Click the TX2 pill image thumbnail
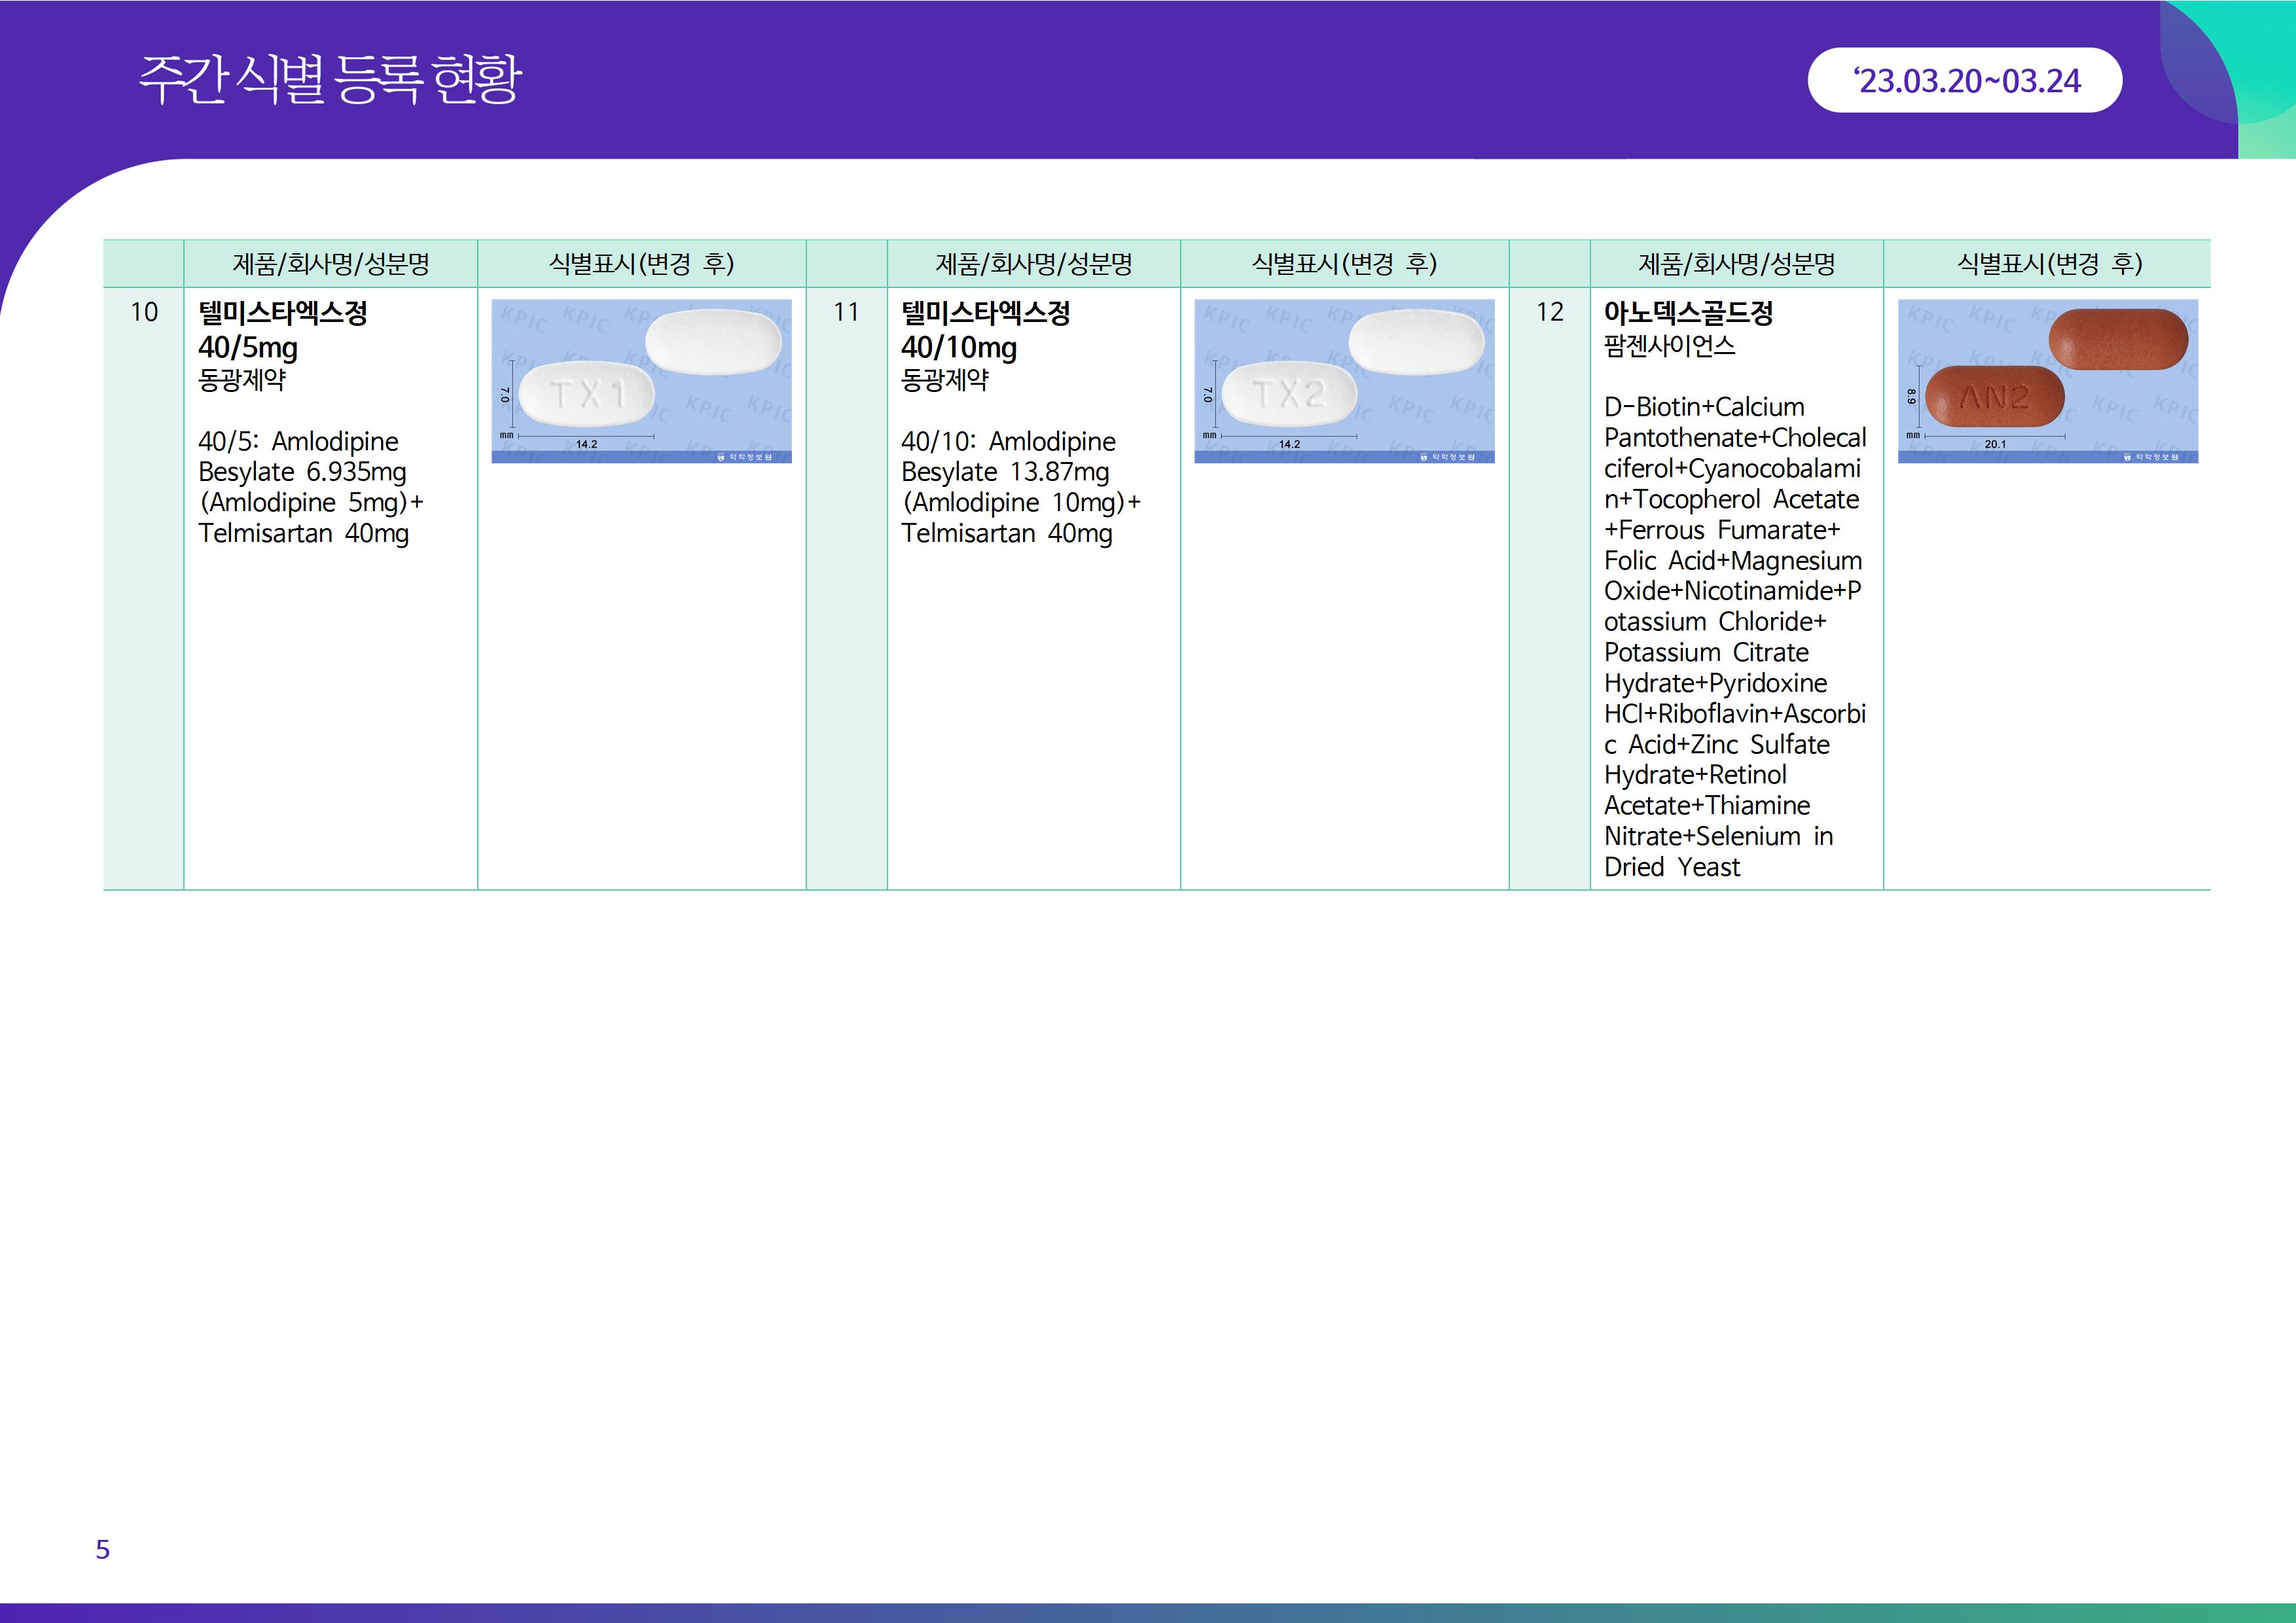The image size is (2296, 1623). tap(1344, 381)
